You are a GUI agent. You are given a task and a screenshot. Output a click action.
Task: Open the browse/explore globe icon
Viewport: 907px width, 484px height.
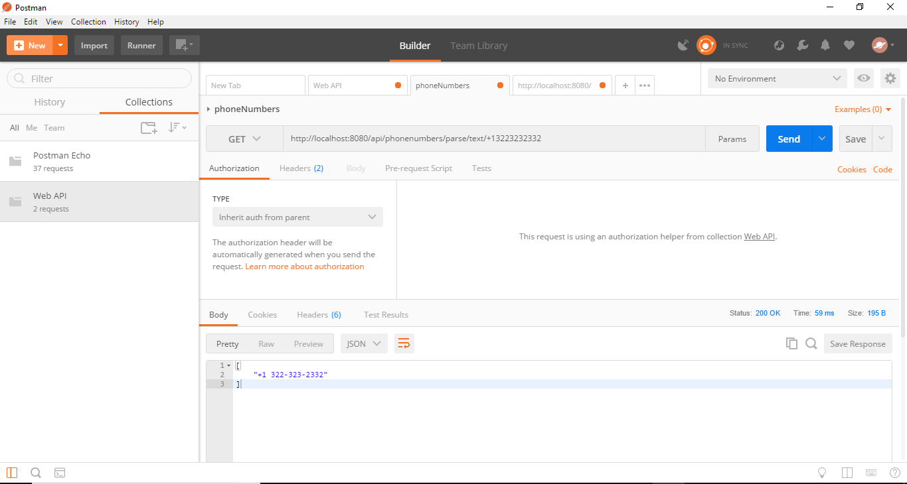(780, 45)
